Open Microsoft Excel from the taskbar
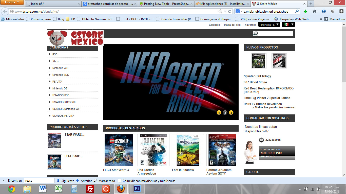 click(59, 189)
